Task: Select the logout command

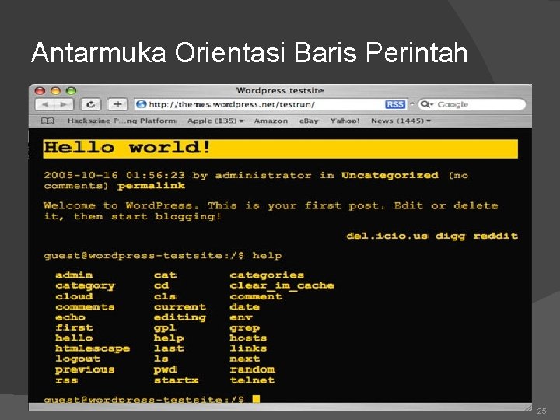Action: pyautogui.click(x=78, y=359)
